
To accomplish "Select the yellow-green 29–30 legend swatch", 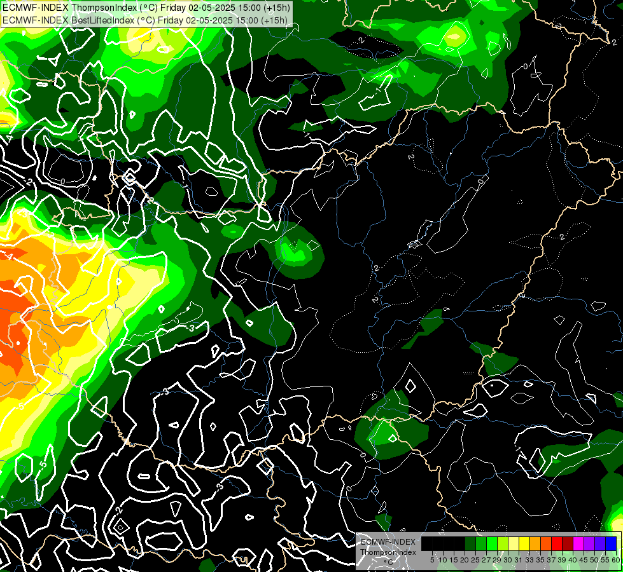I will (503, 543).
